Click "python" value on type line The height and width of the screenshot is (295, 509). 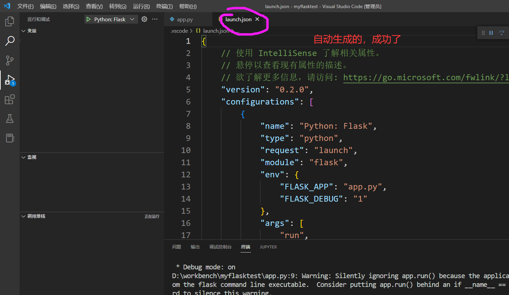[319, 138]
